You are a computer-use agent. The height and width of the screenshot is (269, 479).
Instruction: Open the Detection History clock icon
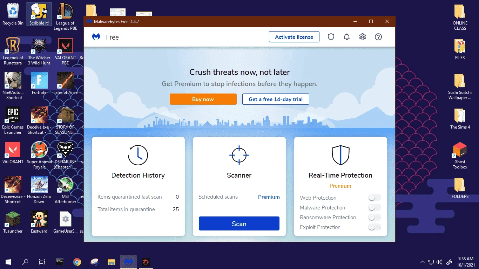(138, 155)
